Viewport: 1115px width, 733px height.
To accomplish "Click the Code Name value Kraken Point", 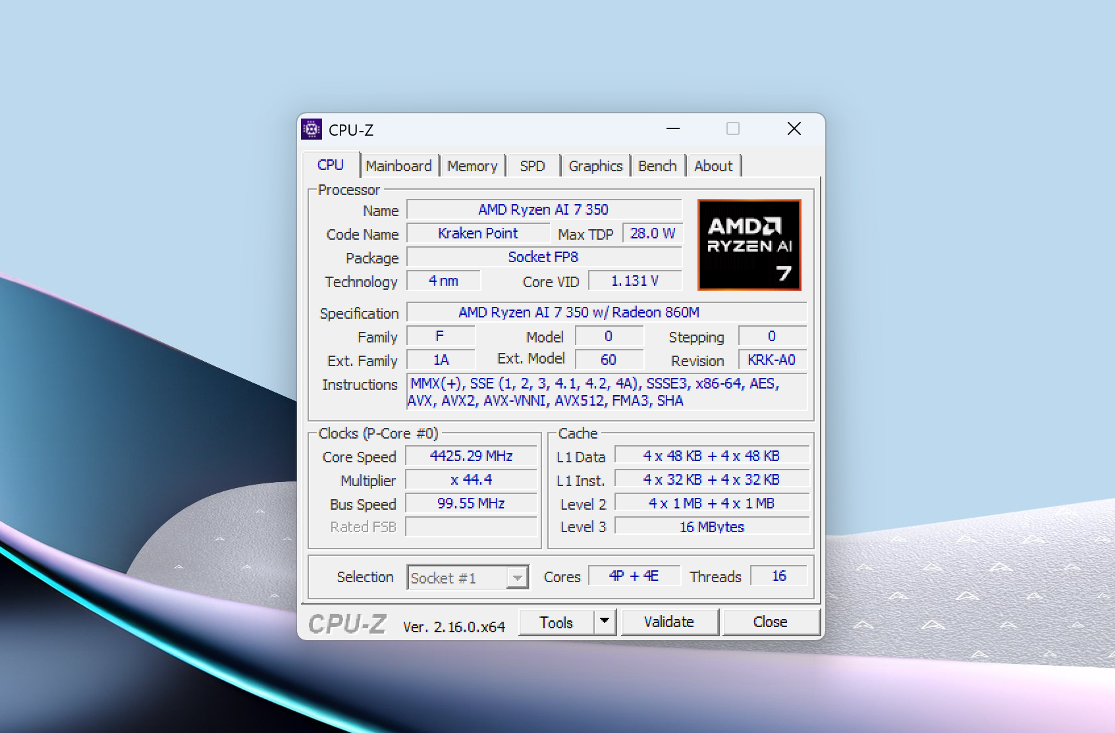I will coord(478,233).
